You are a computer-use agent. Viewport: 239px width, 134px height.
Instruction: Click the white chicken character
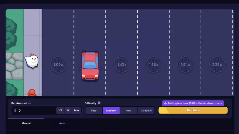31,60
